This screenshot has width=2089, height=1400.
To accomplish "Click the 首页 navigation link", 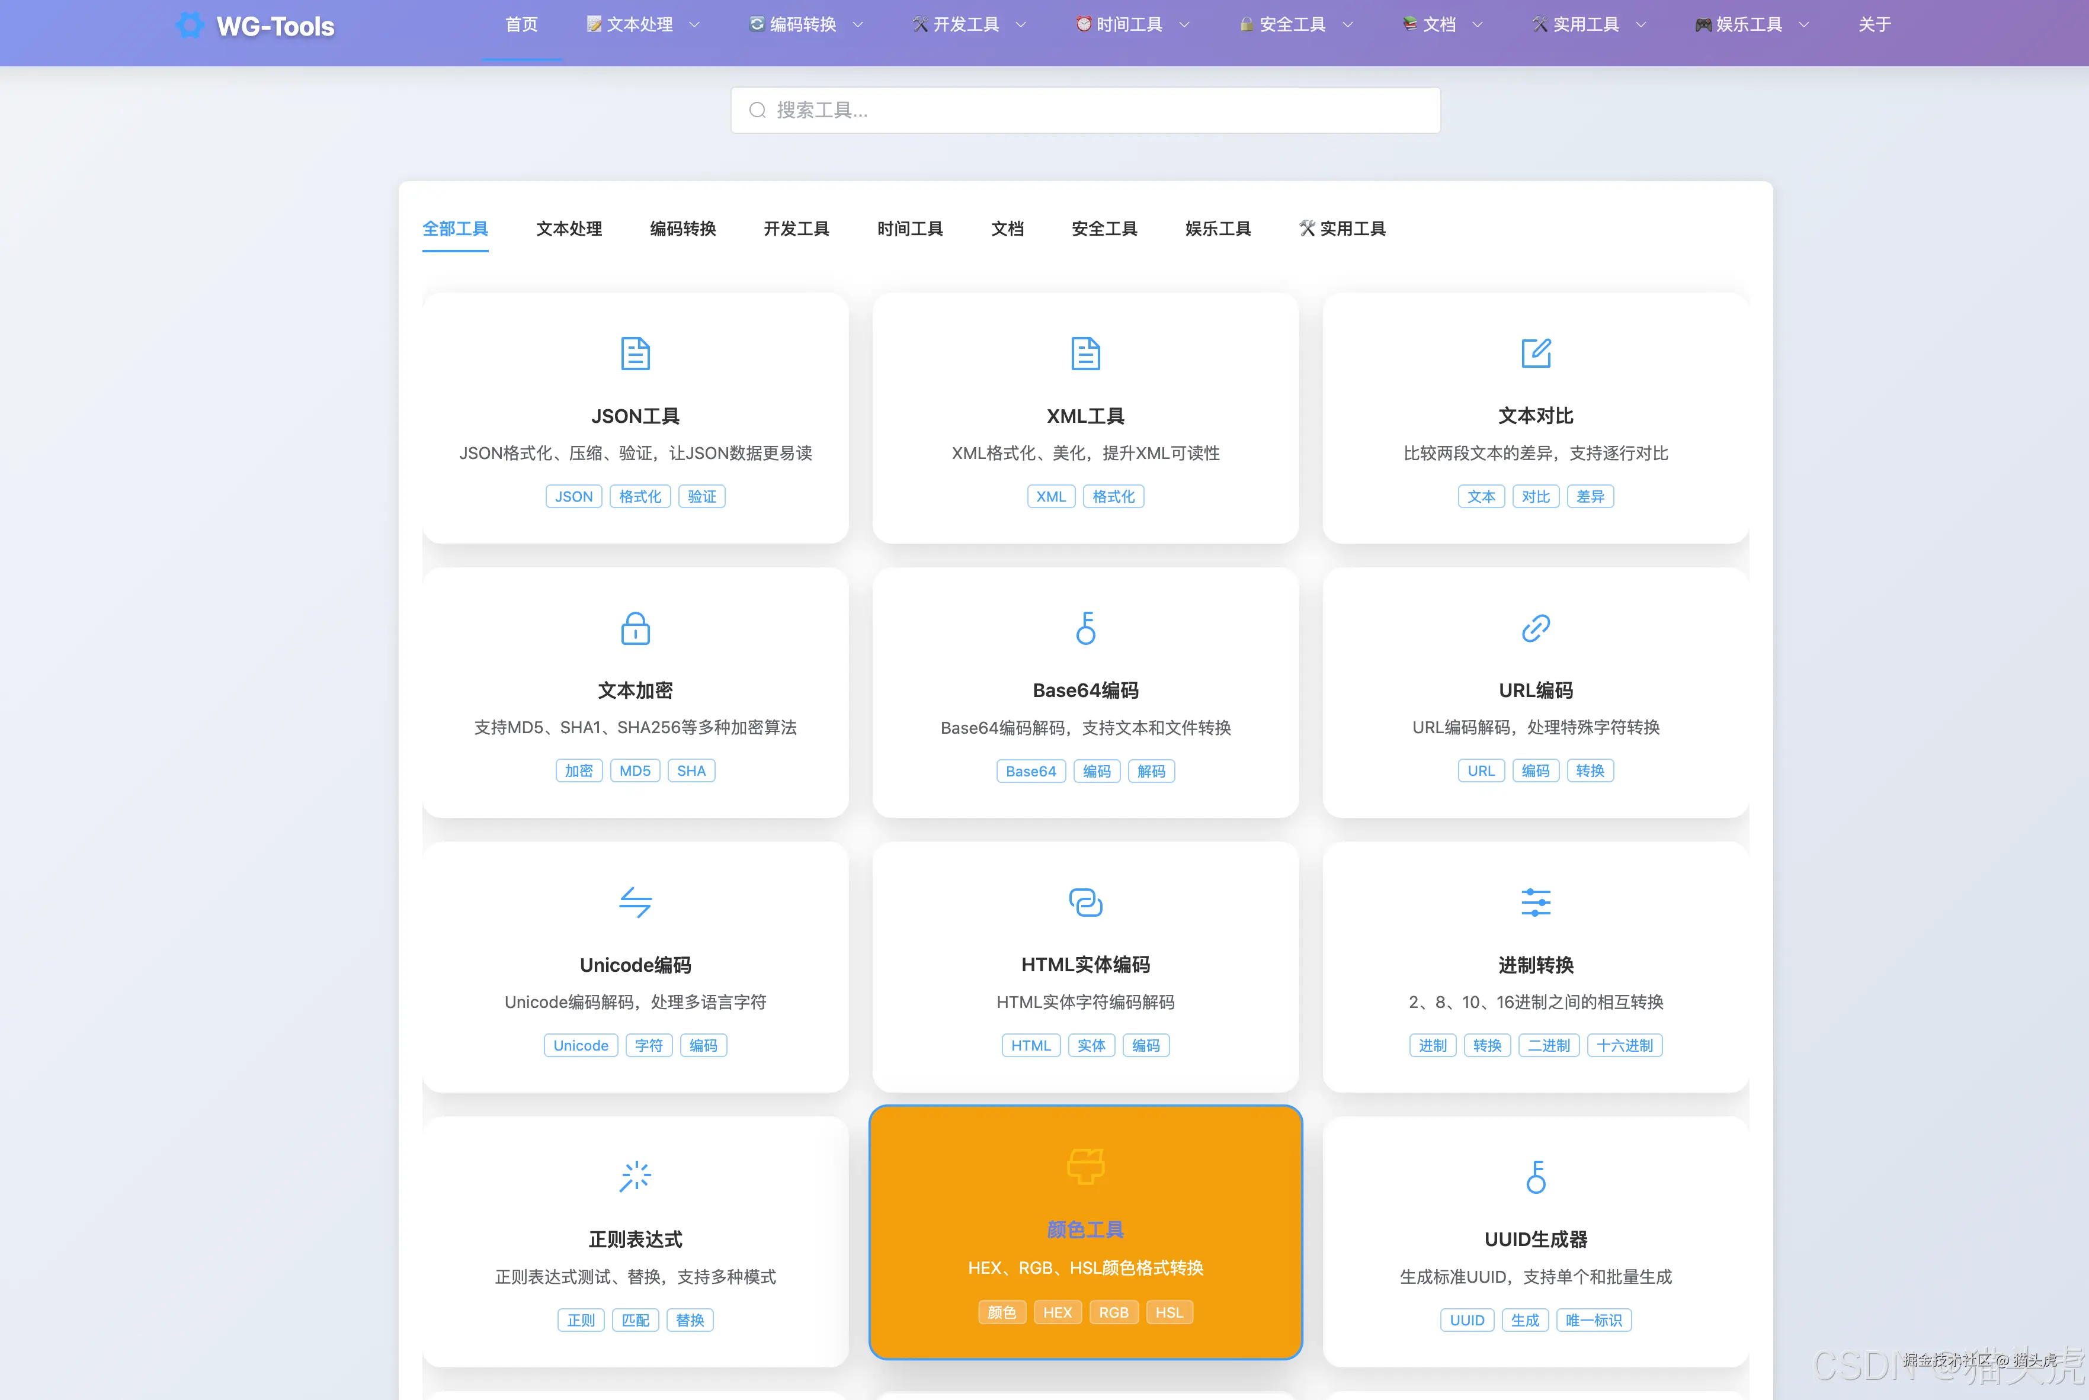I will point(521,25).
